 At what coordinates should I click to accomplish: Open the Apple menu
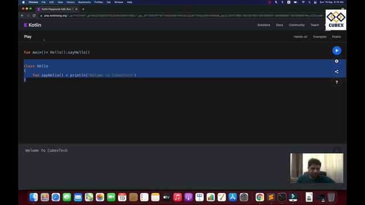[23, 2]
